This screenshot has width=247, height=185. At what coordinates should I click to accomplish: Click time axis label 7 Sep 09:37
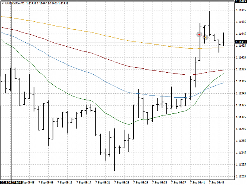tap(179, 183)
